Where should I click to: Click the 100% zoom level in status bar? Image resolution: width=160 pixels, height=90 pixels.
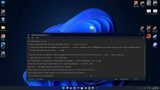[116, 79]
